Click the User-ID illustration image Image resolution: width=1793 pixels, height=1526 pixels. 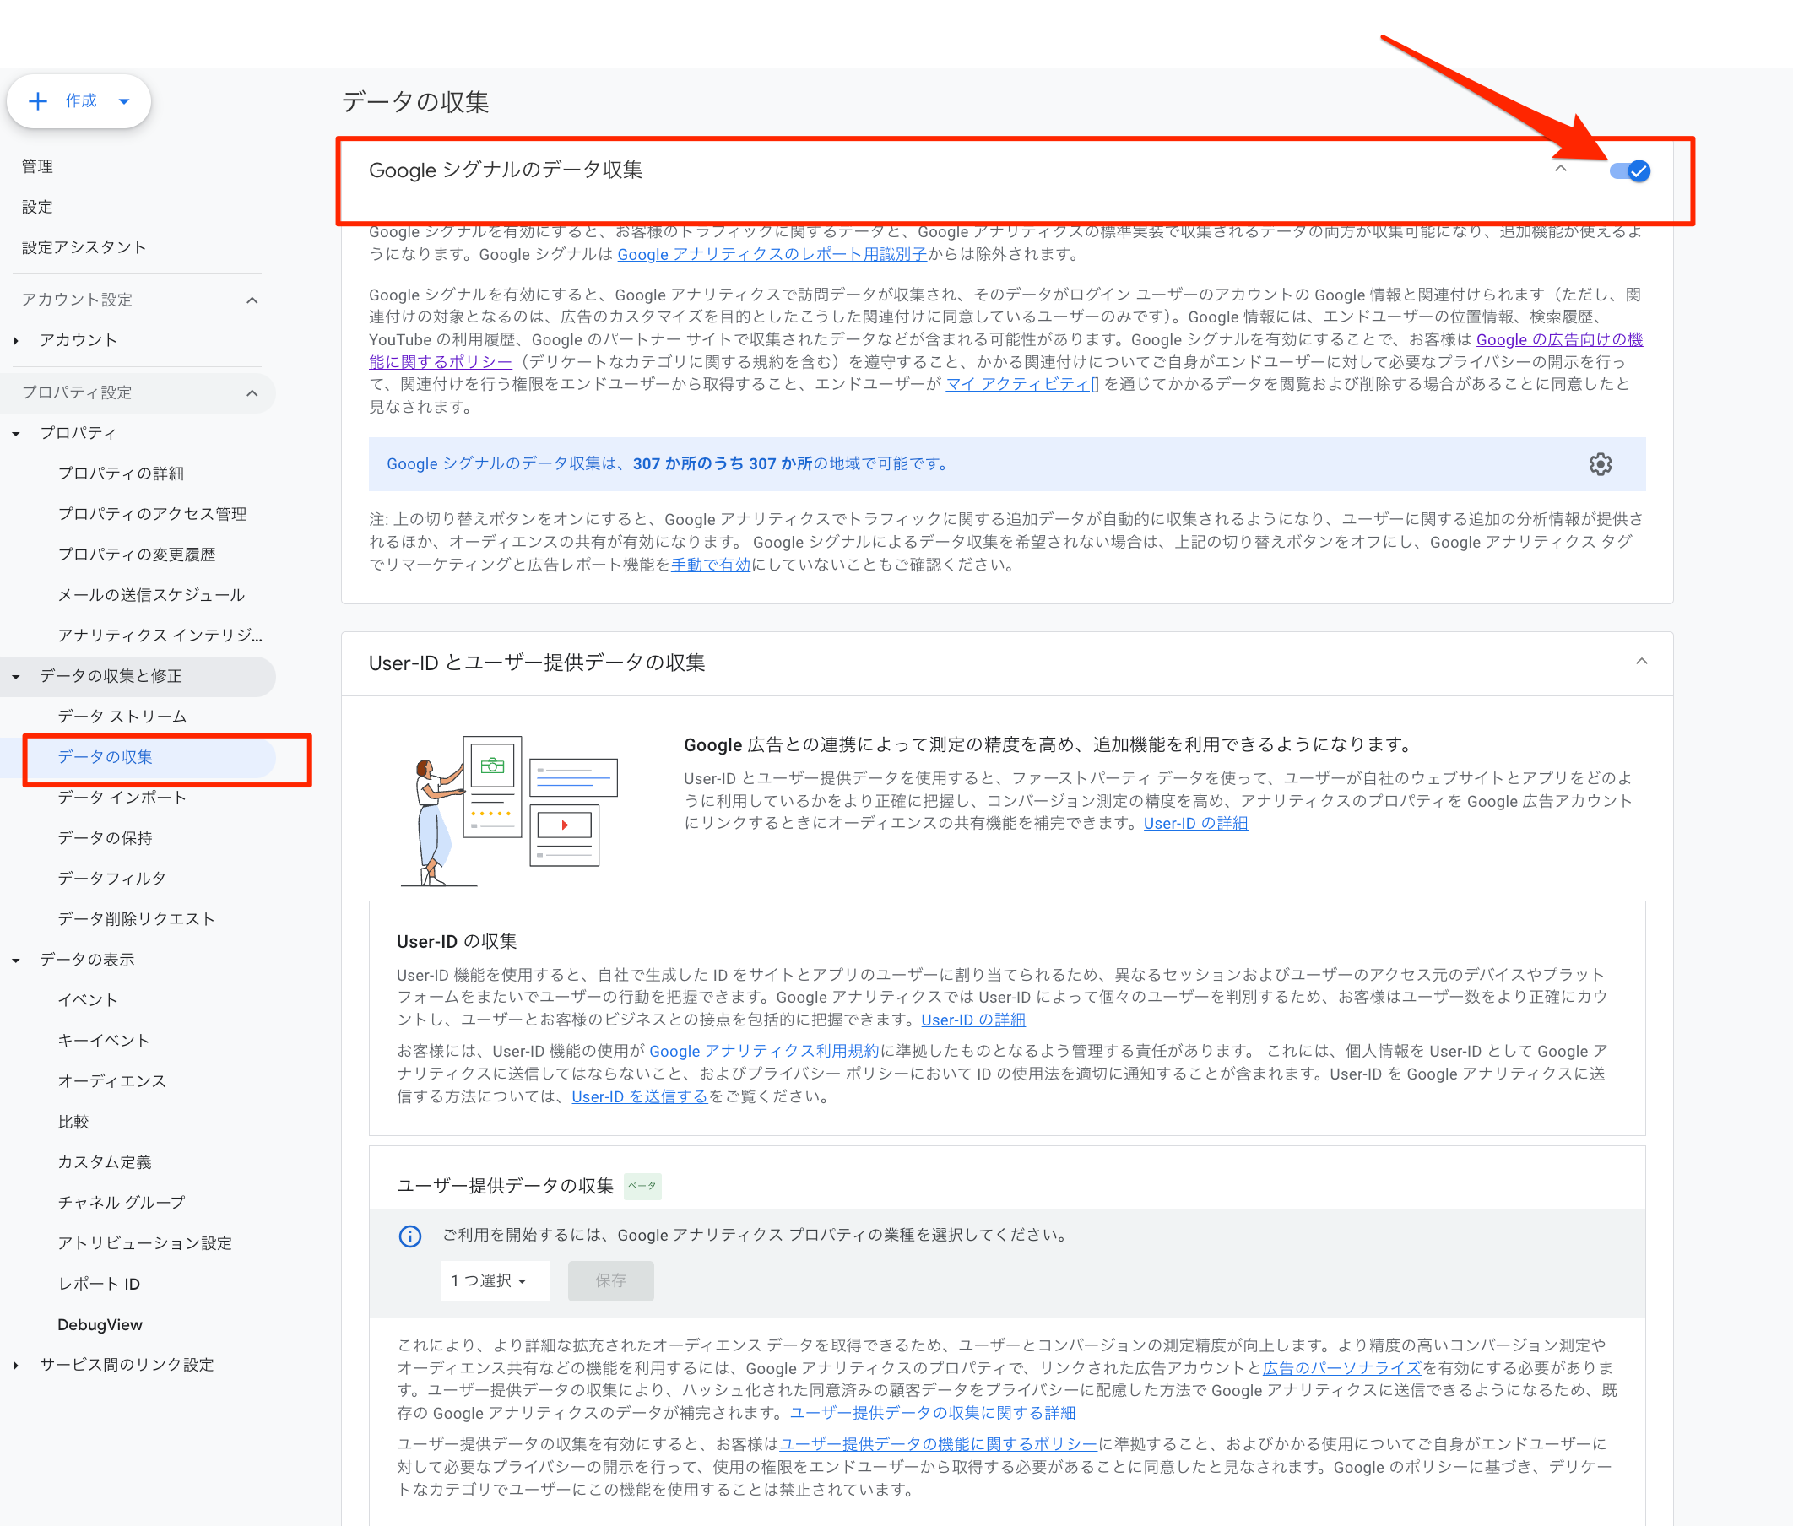coord(510,811)
